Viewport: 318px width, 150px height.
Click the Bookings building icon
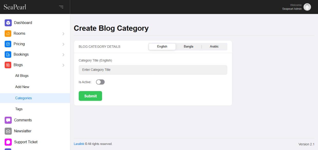8,54
